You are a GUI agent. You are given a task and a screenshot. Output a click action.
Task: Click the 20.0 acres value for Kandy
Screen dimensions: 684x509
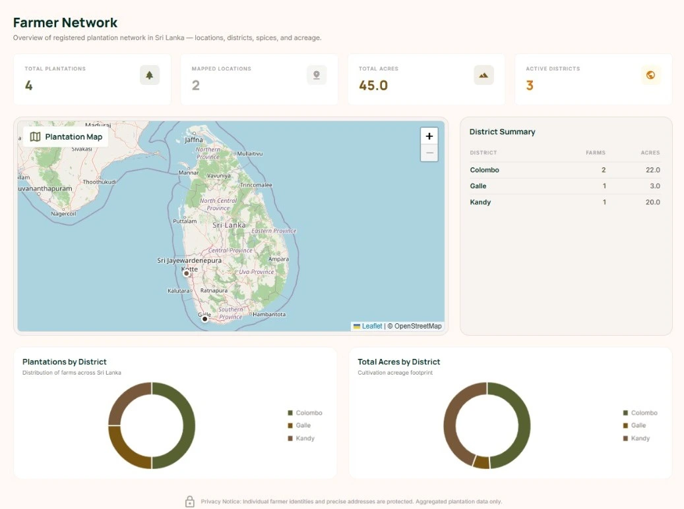[652, 202]
